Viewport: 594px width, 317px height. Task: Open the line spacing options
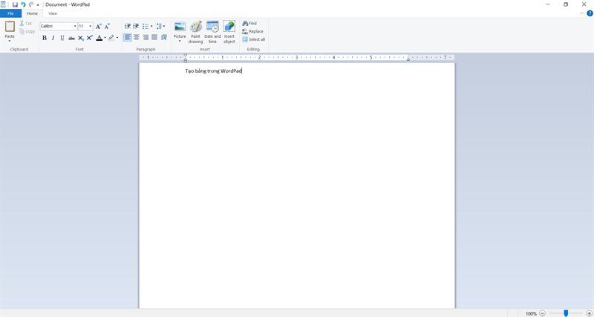160,26
